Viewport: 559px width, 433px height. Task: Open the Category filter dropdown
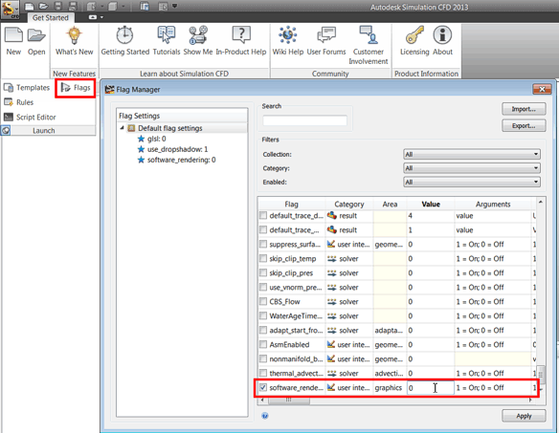472,168
